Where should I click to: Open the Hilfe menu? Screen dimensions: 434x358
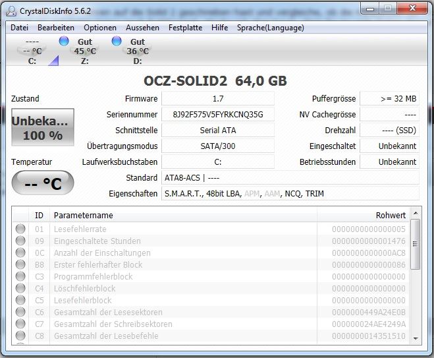[x=219, y=28]
